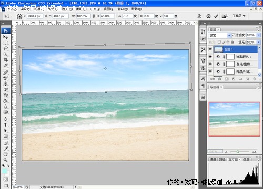Swap foreground and background colors

(x=8, y=165)
